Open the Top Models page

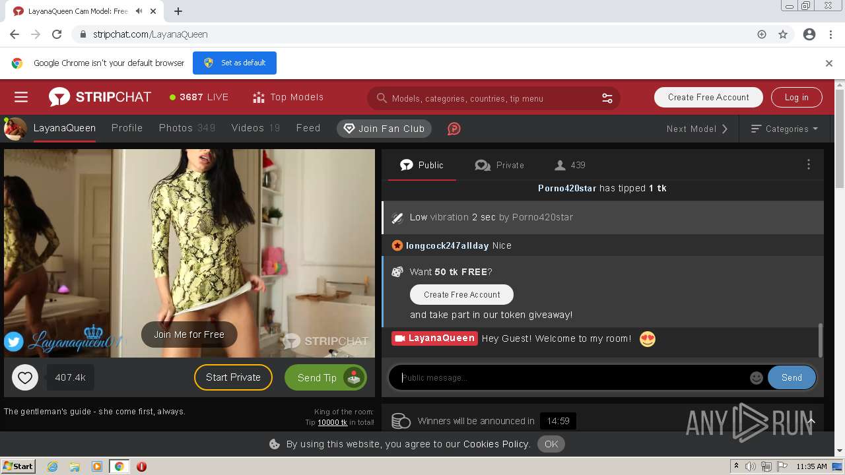(288, 97)
